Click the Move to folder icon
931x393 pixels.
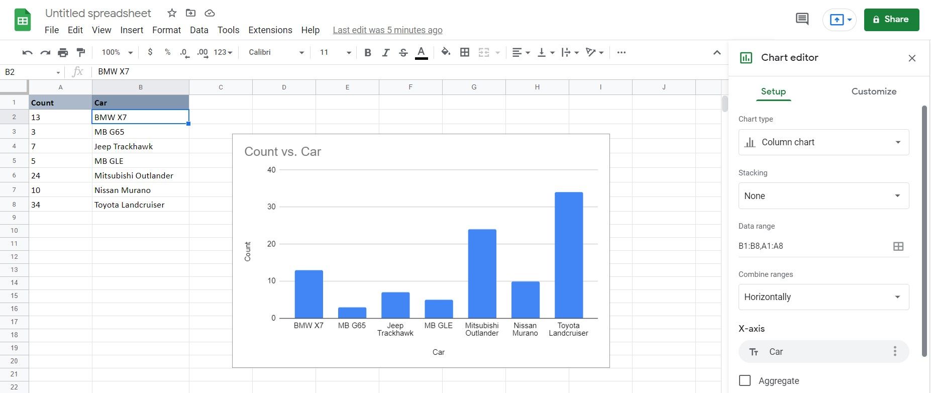[x=190, y=13]
